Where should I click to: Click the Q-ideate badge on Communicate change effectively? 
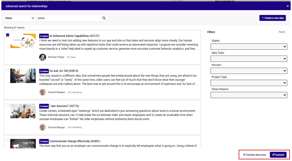(x=44, y=141)
